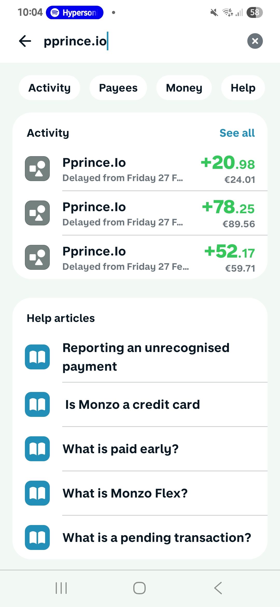Open the +78.25 Pprince.Io transaction
The height and width of the screenshot is (607, 280).
coord(140,213)
